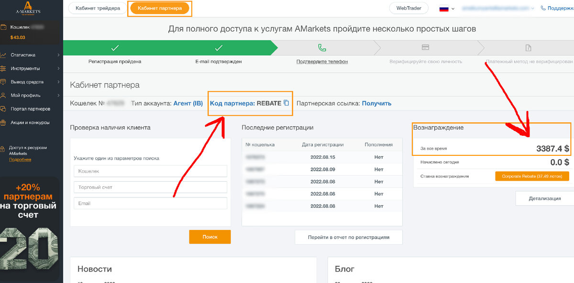Switch to Кабинет трейдера tab
Screen dimensions: 574x283
pyautogui.click(x=98, y=8)
